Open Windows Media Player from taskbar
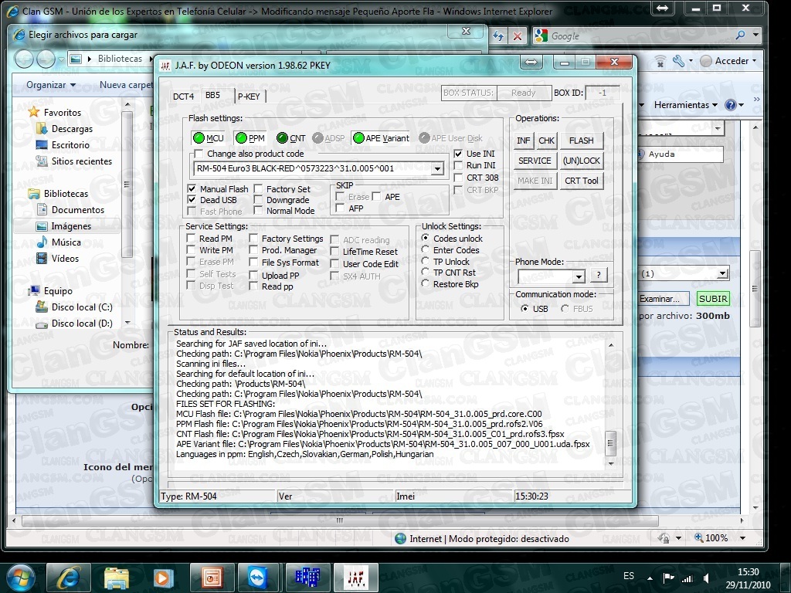Screen dimensions: 791x593 164,578
